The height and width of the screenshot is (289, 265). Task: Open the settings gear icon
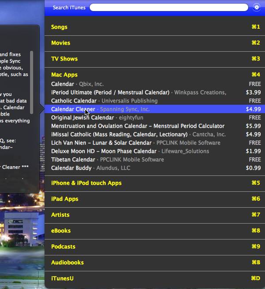257,8
